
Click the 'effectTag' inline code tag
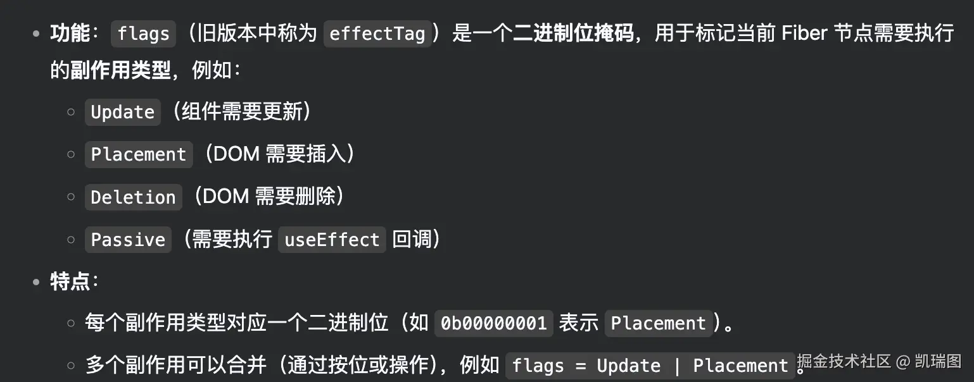(x=377, y=34)
